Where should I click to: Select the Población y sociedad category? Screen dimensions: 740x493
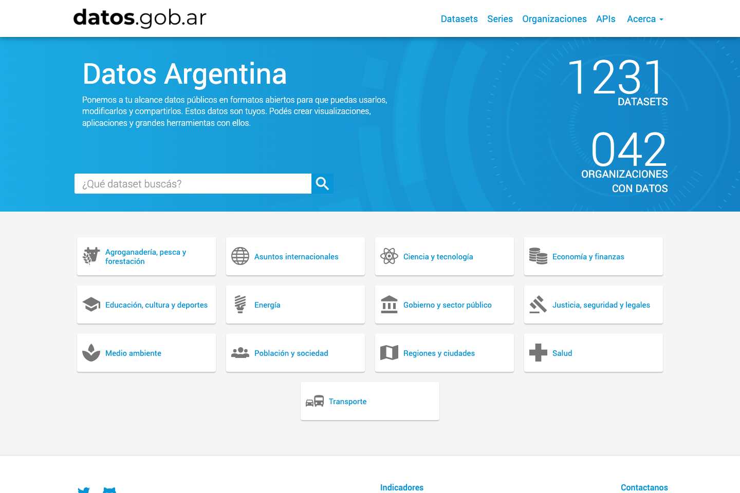(291, 353)
